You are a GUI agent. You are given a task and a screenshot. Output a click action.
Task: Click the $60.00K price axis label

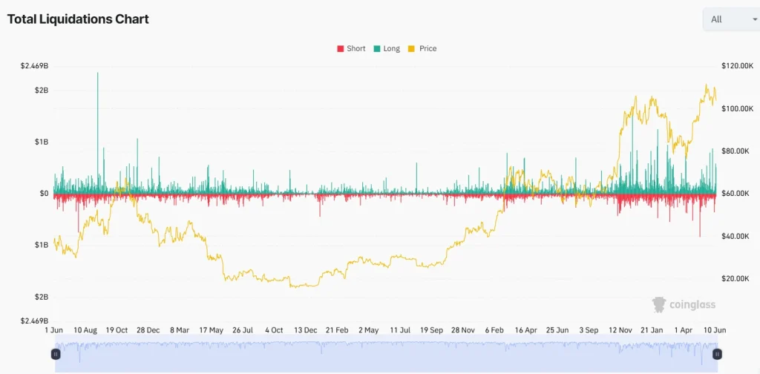click(x=736, y=194)
